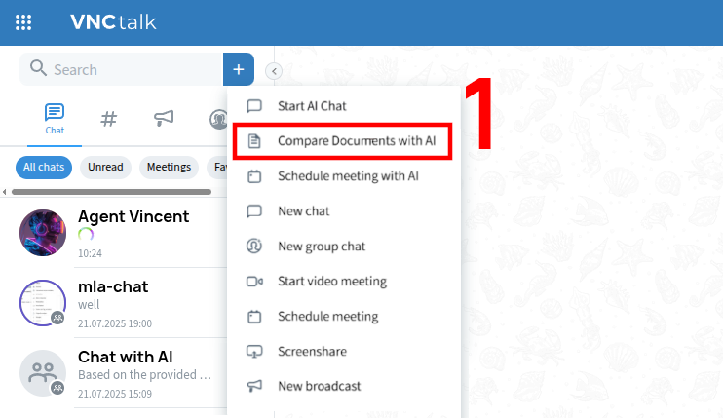
Task: Select the All chats filter
Action: coord(44,167)
